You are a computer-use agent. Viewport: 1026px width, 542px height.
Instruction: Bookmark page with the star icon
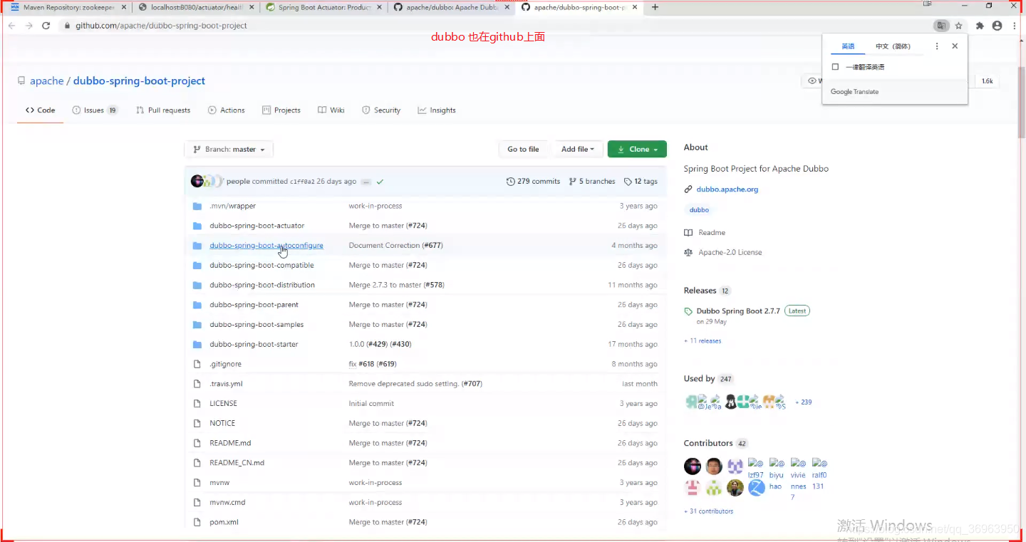[959, 26]
